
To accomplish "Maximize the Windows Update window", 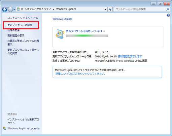I will [160, 4].
